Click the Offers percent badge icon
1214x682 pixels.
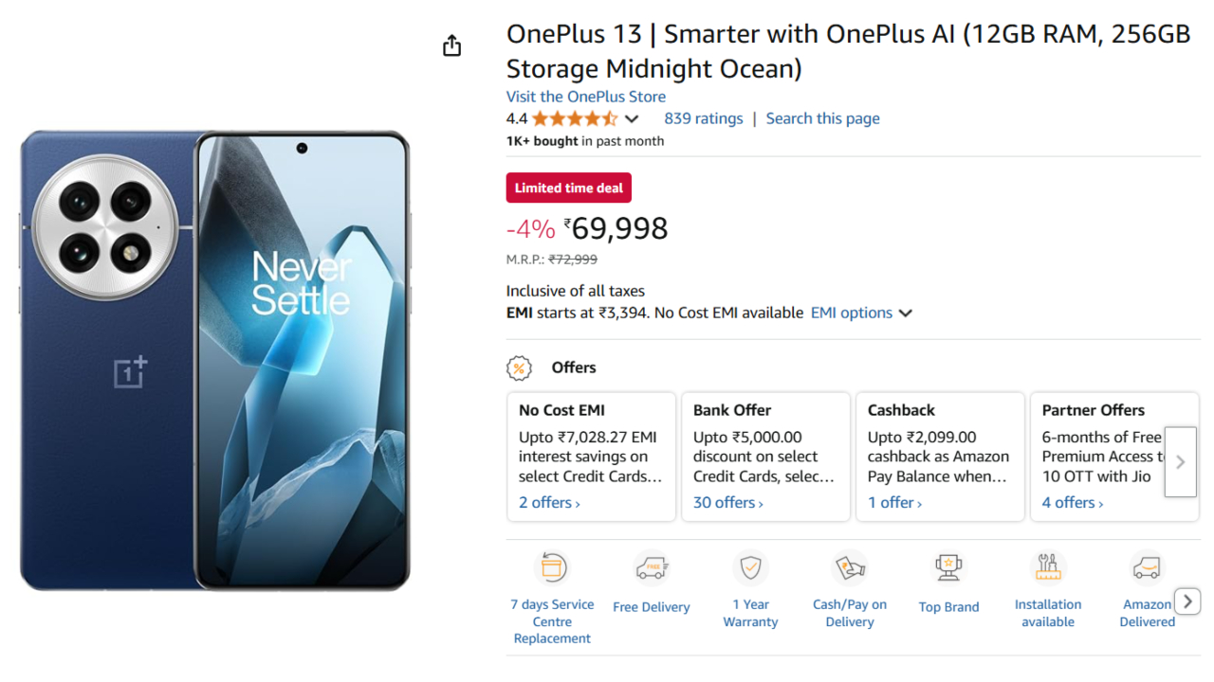[x=519, y=368]
